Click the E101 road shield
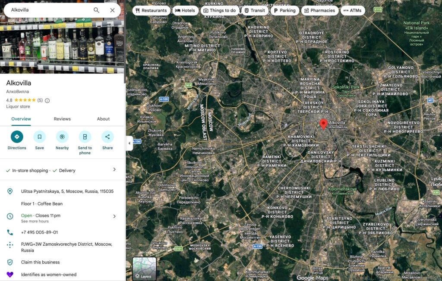The height and width of the screenshot is (281, 442). coord(179,248)
